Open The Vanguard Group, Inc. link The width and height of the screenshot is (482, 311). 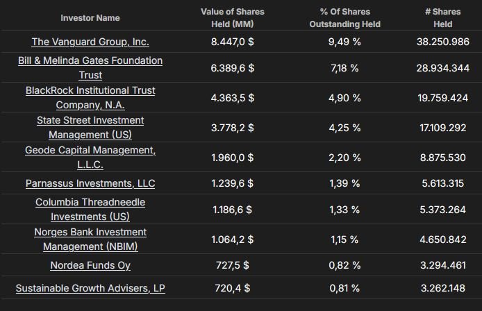pyautogui.click(x=90, y=42)
